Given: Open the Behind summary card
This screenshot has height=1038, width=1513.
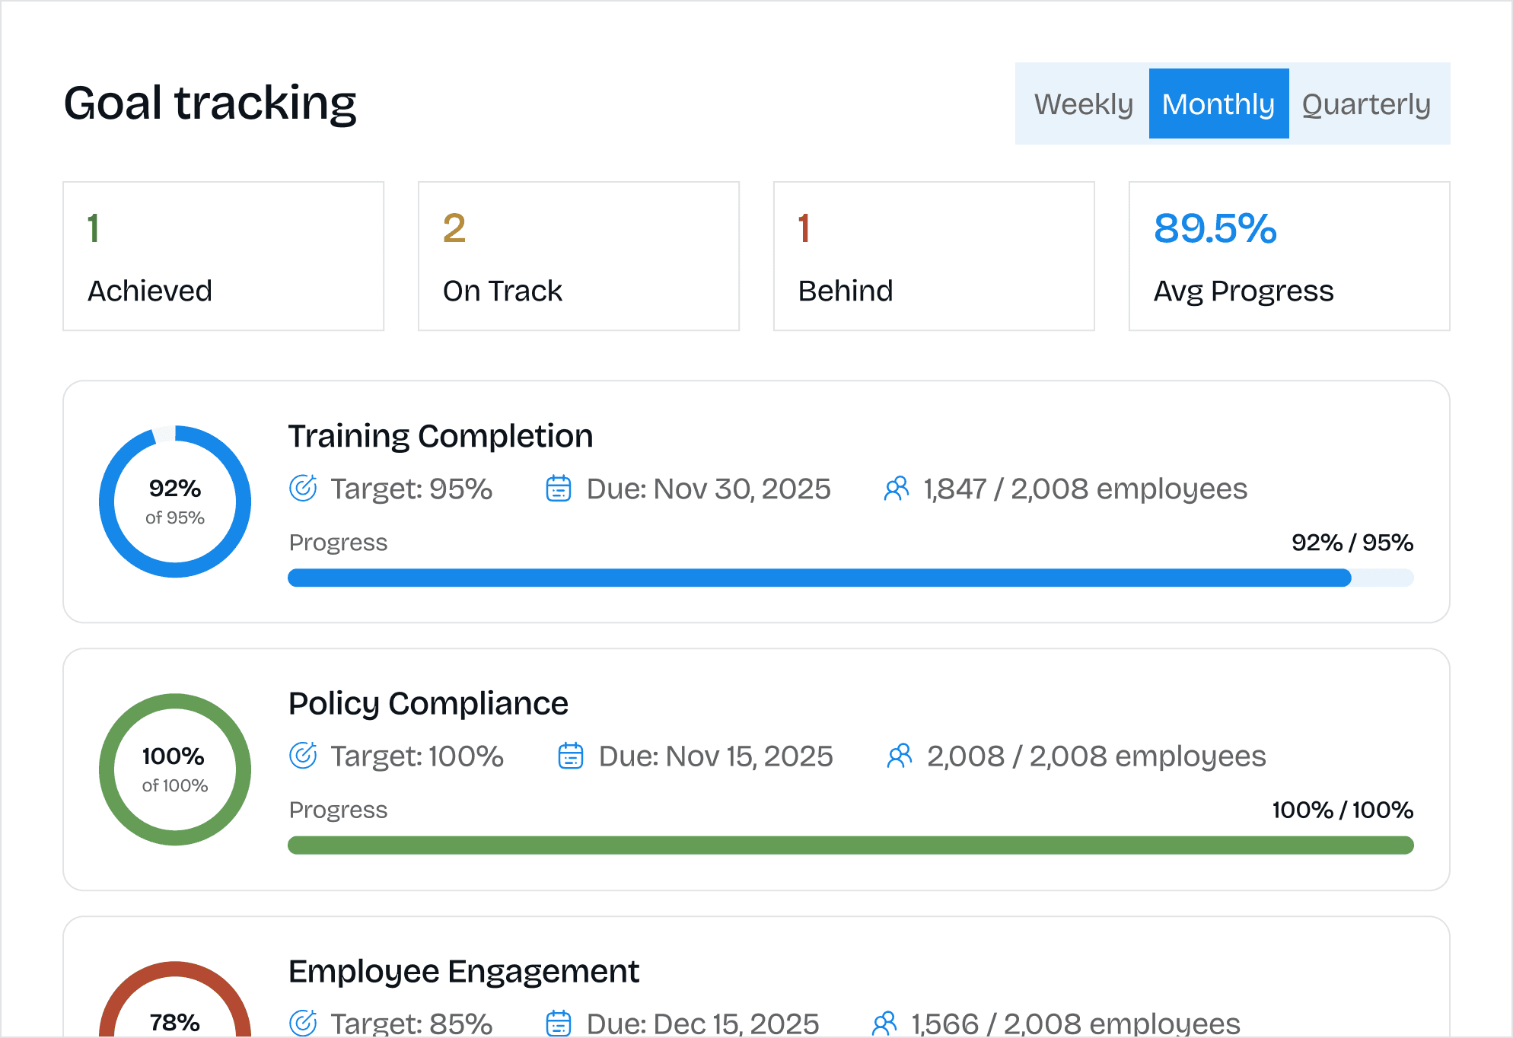Looking at the screenshot, I should pos(934,256).
